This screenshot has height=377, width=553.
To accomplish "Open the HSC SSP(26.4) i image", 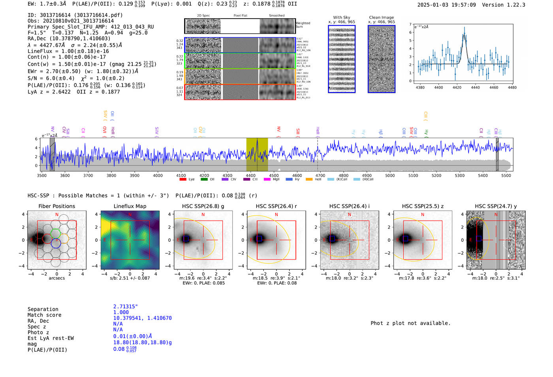I will tap(349, 240).
